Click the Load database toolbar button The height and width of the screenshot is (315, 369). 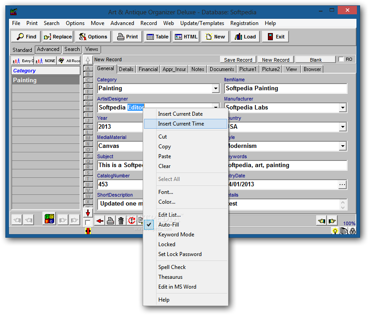coord(245,37)
